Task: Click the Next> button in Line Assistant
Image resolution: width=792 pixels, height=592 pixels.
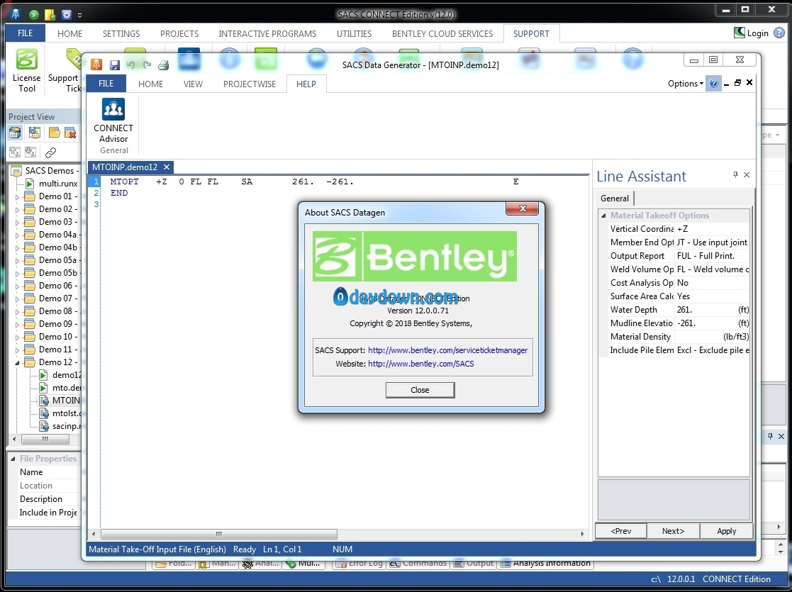Action: pyautogui.click(x=674, y=531)
